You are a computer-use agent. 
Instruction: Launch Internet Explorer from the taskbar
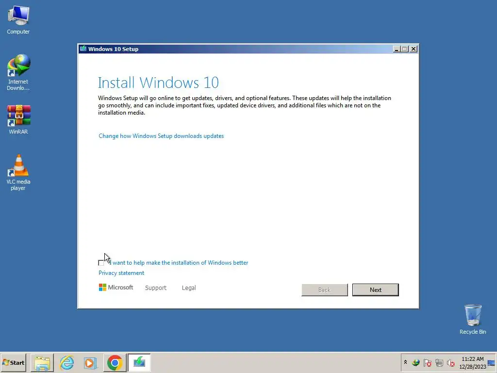[66, 362]
